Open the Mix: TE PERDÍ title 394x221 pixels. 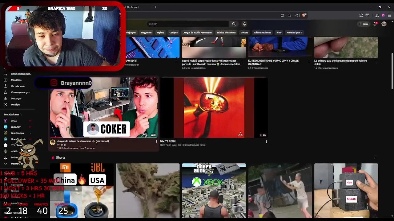pyautogui.click(x=168, y=142)
